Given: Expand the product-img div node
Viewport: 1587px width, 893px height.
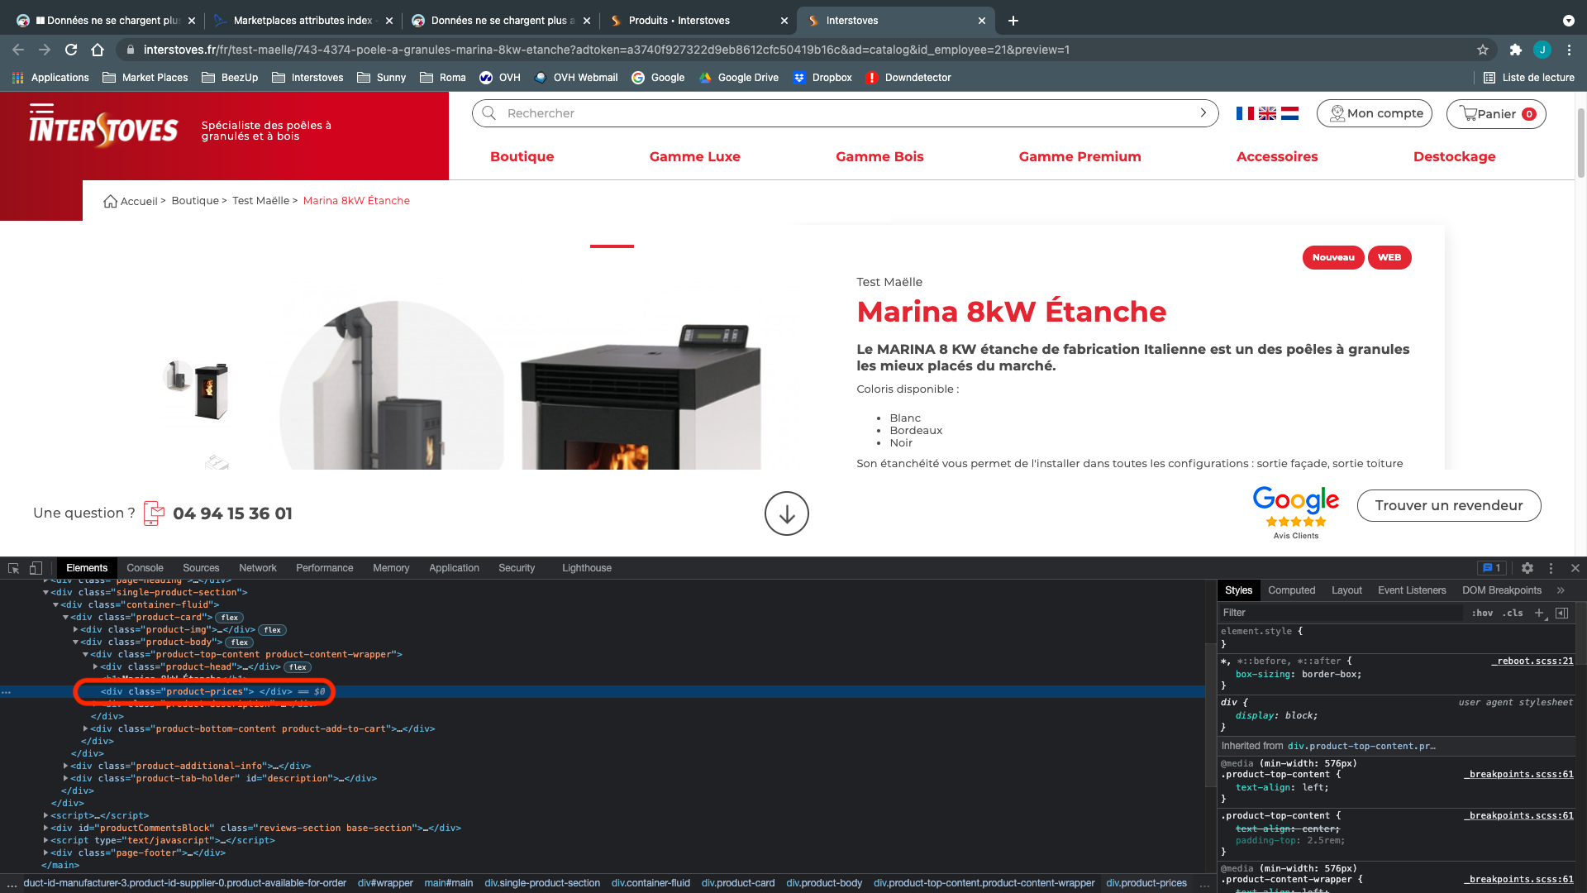Looking at the screenshot, I should point(75,629).
